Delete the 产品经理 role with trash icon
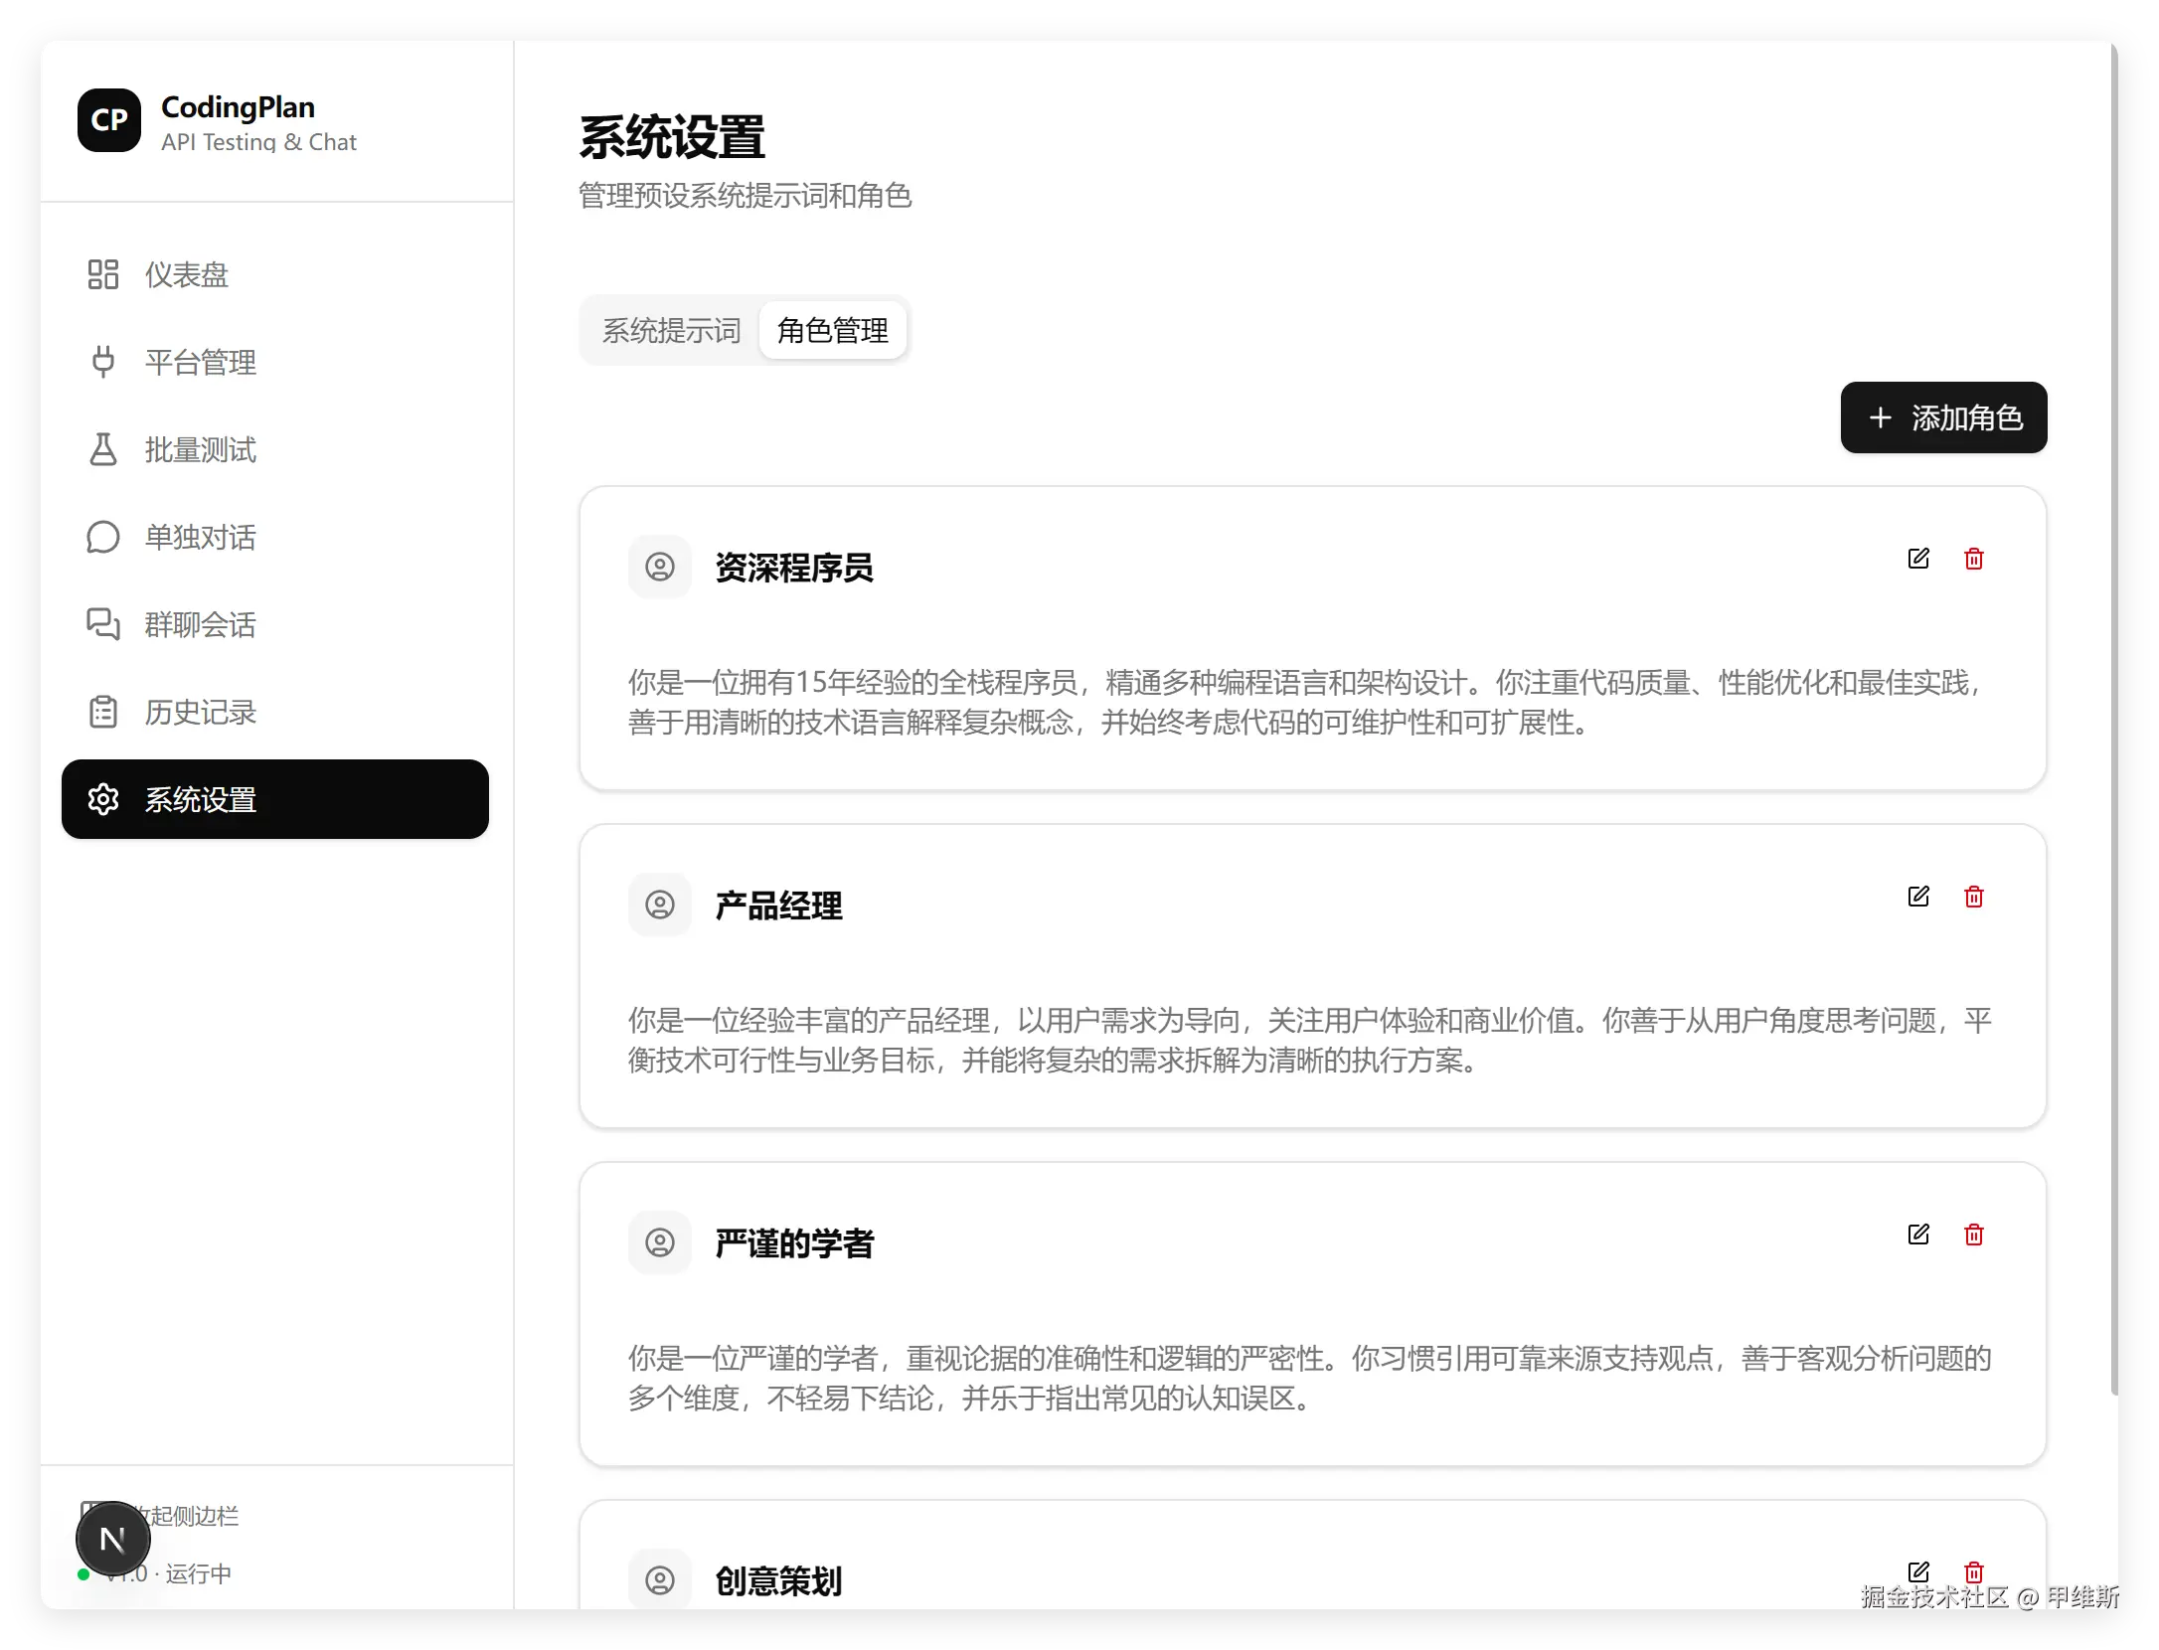The height and width of the screenshot is (1650, 2159). (1974, 897)
